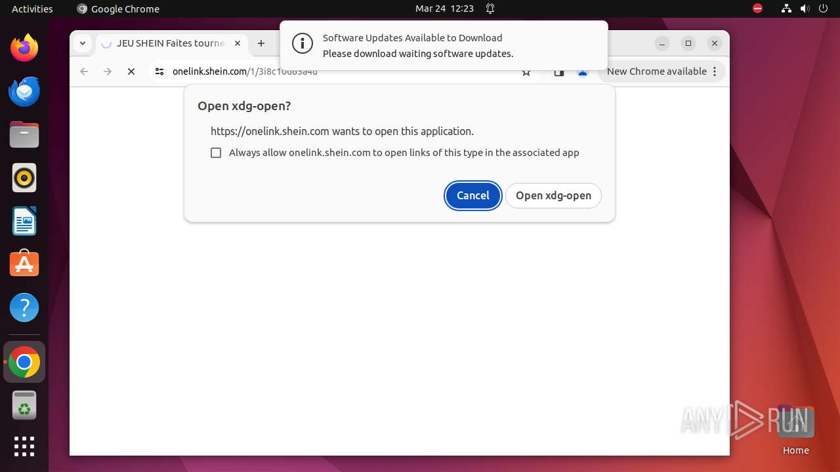Click the notification bell in top bar
This screenshot has height=472, width=840.
[490, 9]
